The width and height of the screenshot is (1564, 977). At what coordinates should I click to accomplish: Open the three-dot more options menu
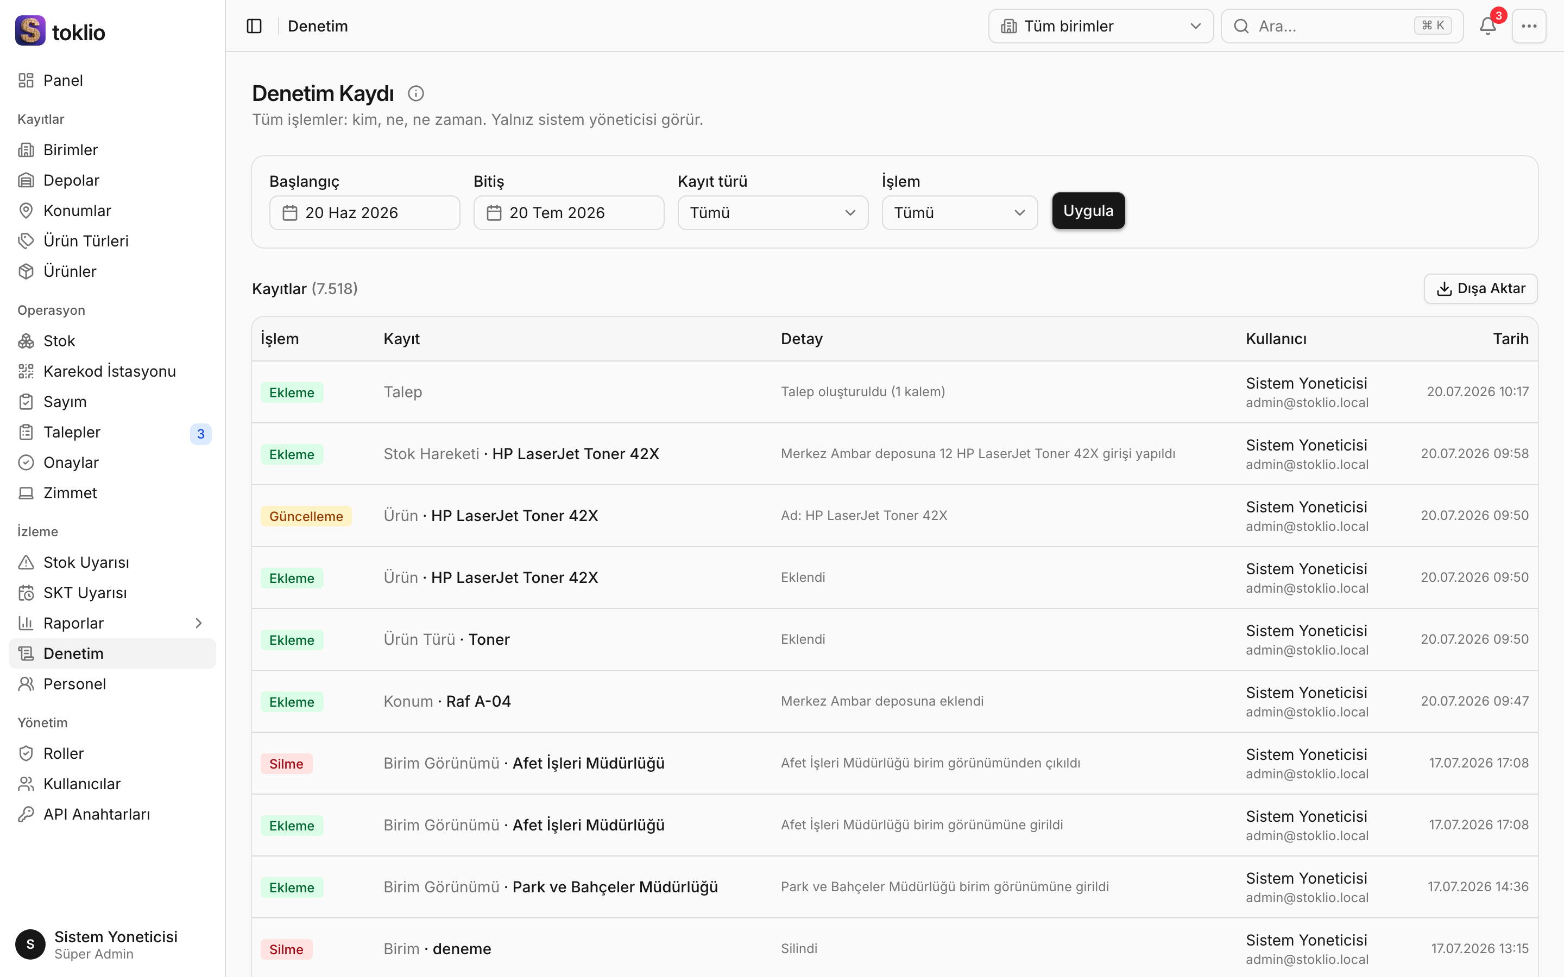tap(1529, 26)
